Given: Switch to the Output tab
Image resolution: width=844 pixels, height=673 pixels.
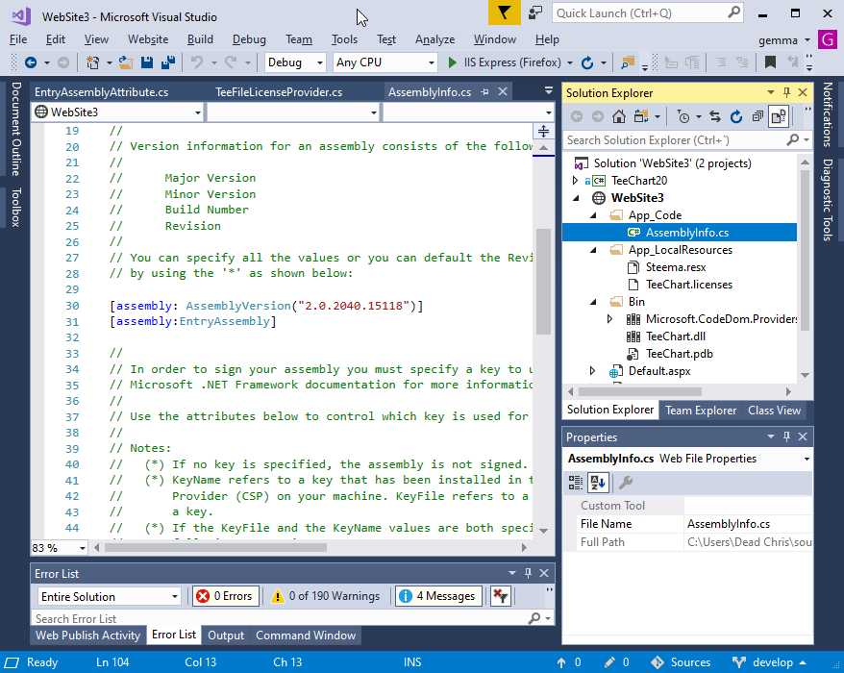Looking at the screenshot, I should (x=226, y=636).
